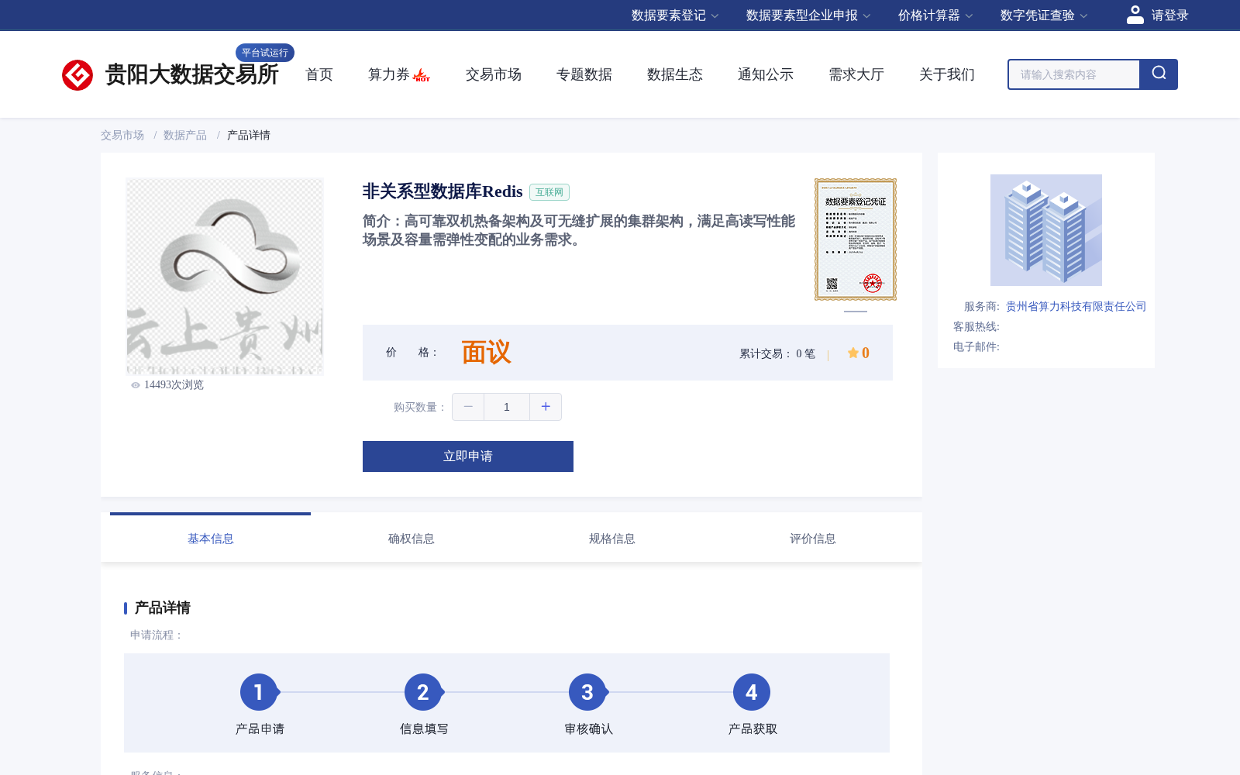1240x775 pixels.
Task: Click the product title 非关系型数据库Redis
Action: 443,191
